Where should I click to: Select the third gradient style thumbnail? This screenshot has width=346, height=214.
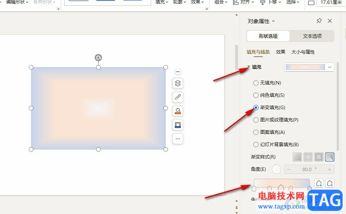[x=319, y=157]
